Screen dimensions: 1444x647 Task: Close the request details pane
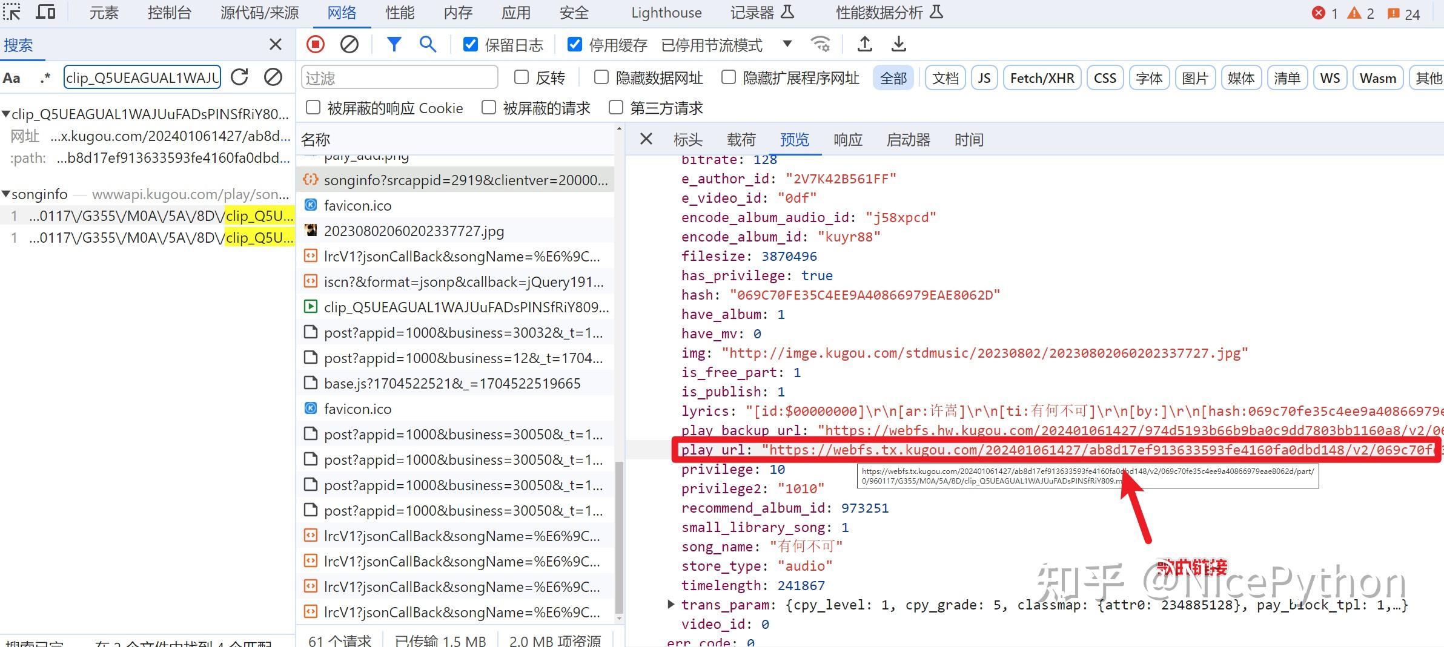coord(646,139)
